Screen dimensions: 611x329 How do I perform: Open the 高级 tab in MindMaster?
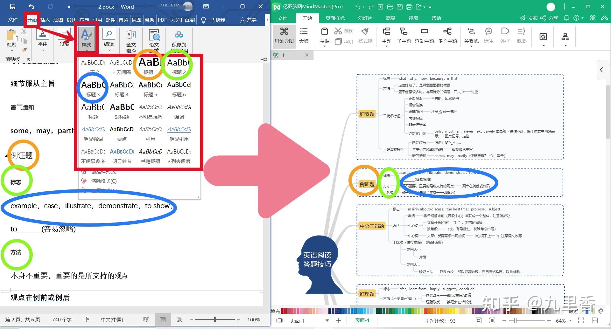[390, 18]
